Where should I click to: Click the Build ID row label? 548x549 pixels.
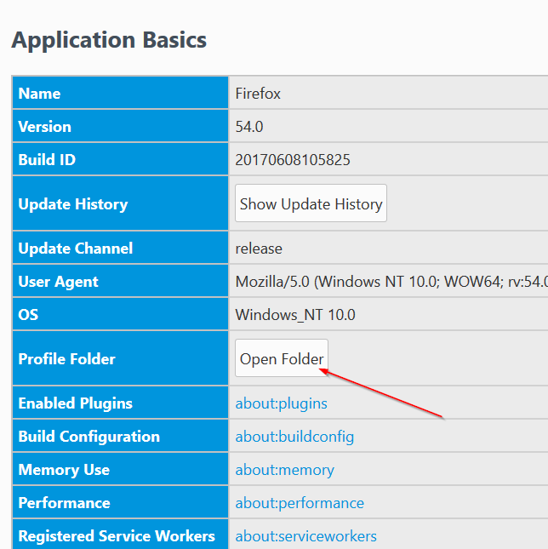[x=47, y=160]
